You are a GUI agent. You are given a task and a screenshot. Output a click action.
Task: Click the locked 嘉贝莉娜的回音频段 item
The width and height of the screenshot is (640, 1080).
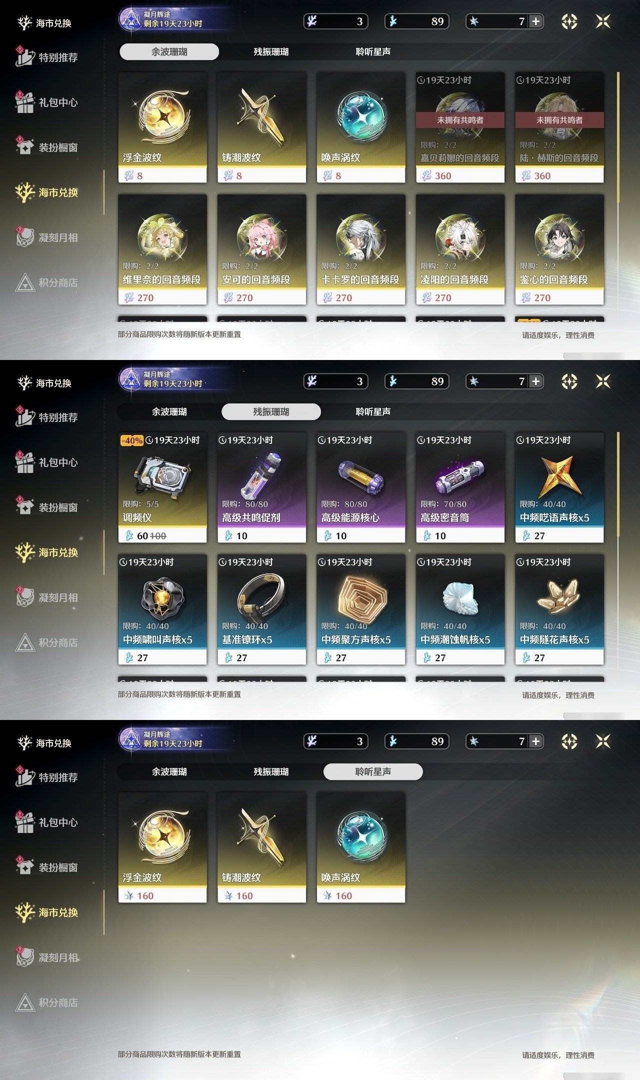point(460,127)
